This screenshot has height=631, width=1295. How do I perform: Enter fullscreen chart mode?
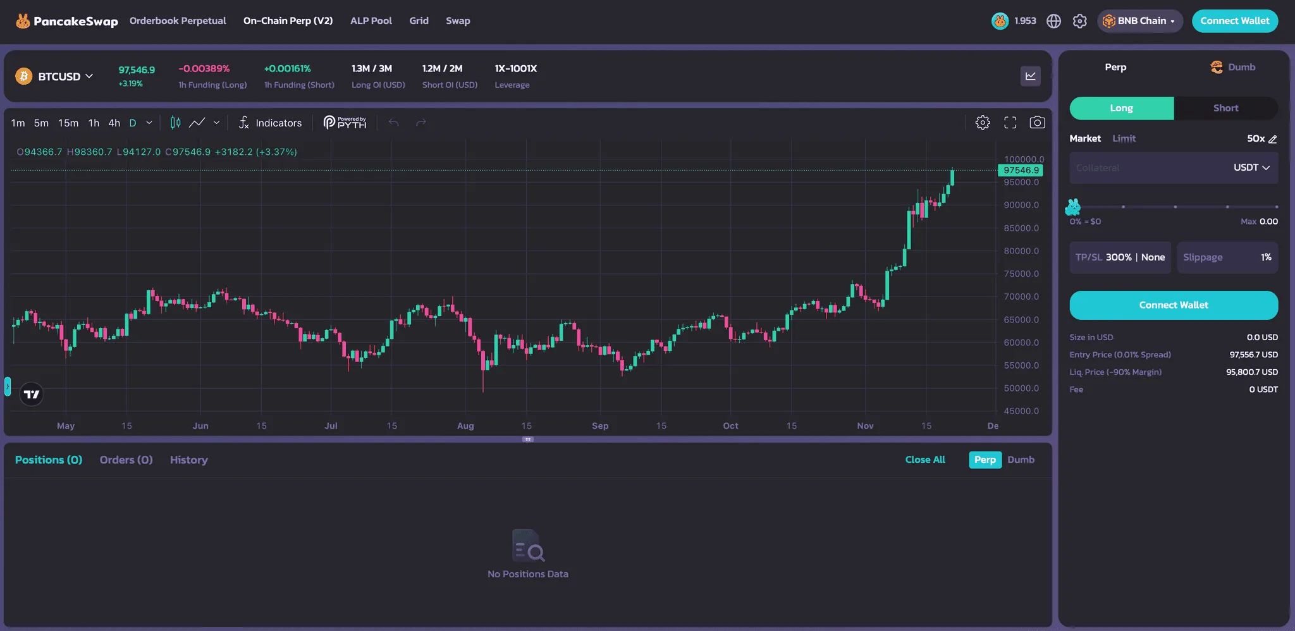coord(1010,123)
